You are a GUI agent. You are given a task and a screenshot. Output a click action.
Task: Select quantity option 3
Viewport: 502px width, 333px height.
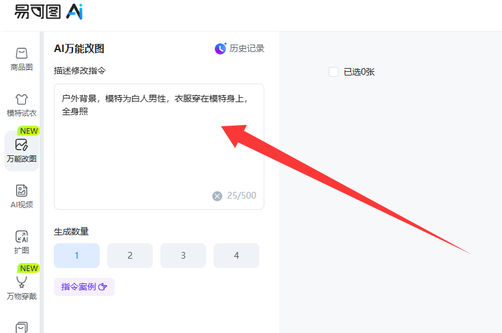[x=183, y=256]
